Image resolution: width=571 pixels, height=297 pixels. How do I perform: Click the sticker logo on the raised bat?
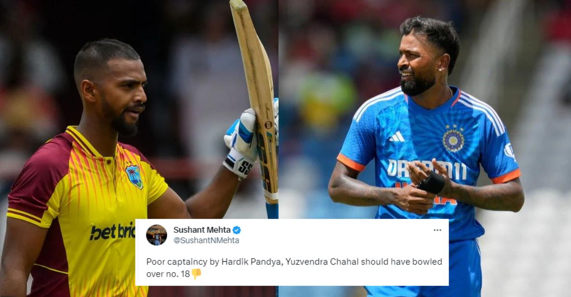point(268,125)
